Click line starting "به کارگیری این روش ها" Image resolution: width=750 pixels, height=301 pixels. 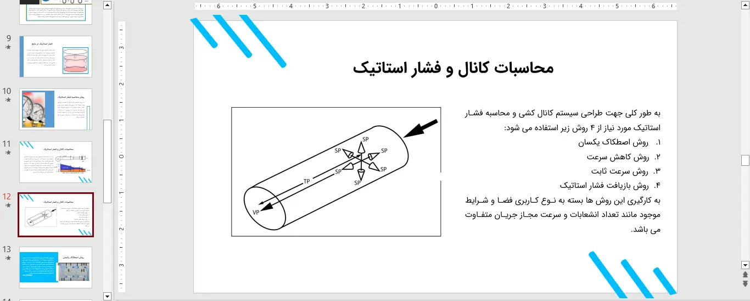(563, 200)
